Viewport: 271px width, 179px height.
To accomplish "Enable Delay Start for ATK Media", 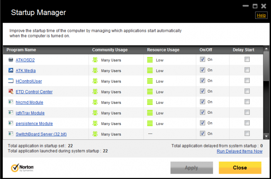I will (x=247, y=70).
